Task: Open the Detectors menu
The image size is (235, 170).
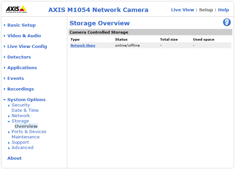Action: pos(19,57)
